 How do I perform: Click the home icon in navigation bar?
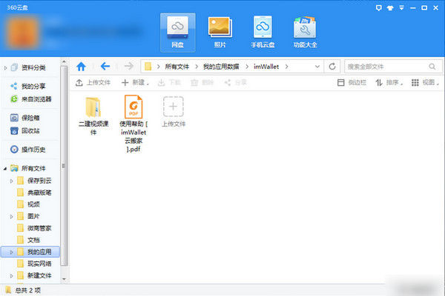tap(82, 66)
